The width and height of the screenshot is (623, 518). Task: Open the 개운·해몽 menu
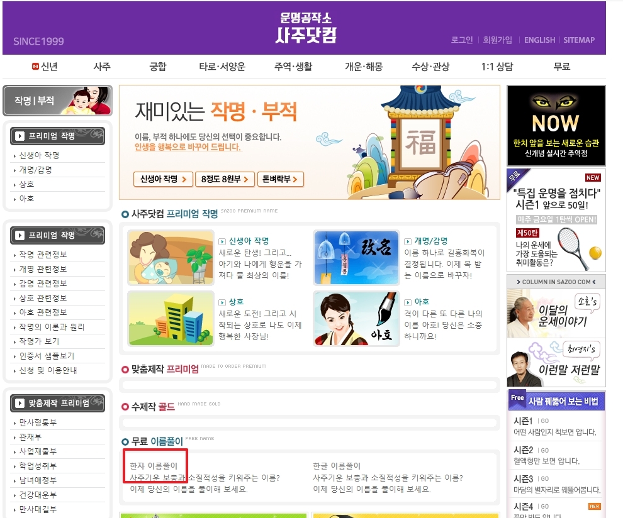point(364,67)
